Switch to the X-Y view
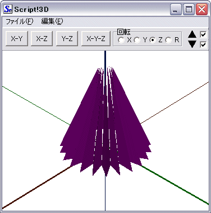This screenshot has height=213, width=211. click(x=17, y=38)
